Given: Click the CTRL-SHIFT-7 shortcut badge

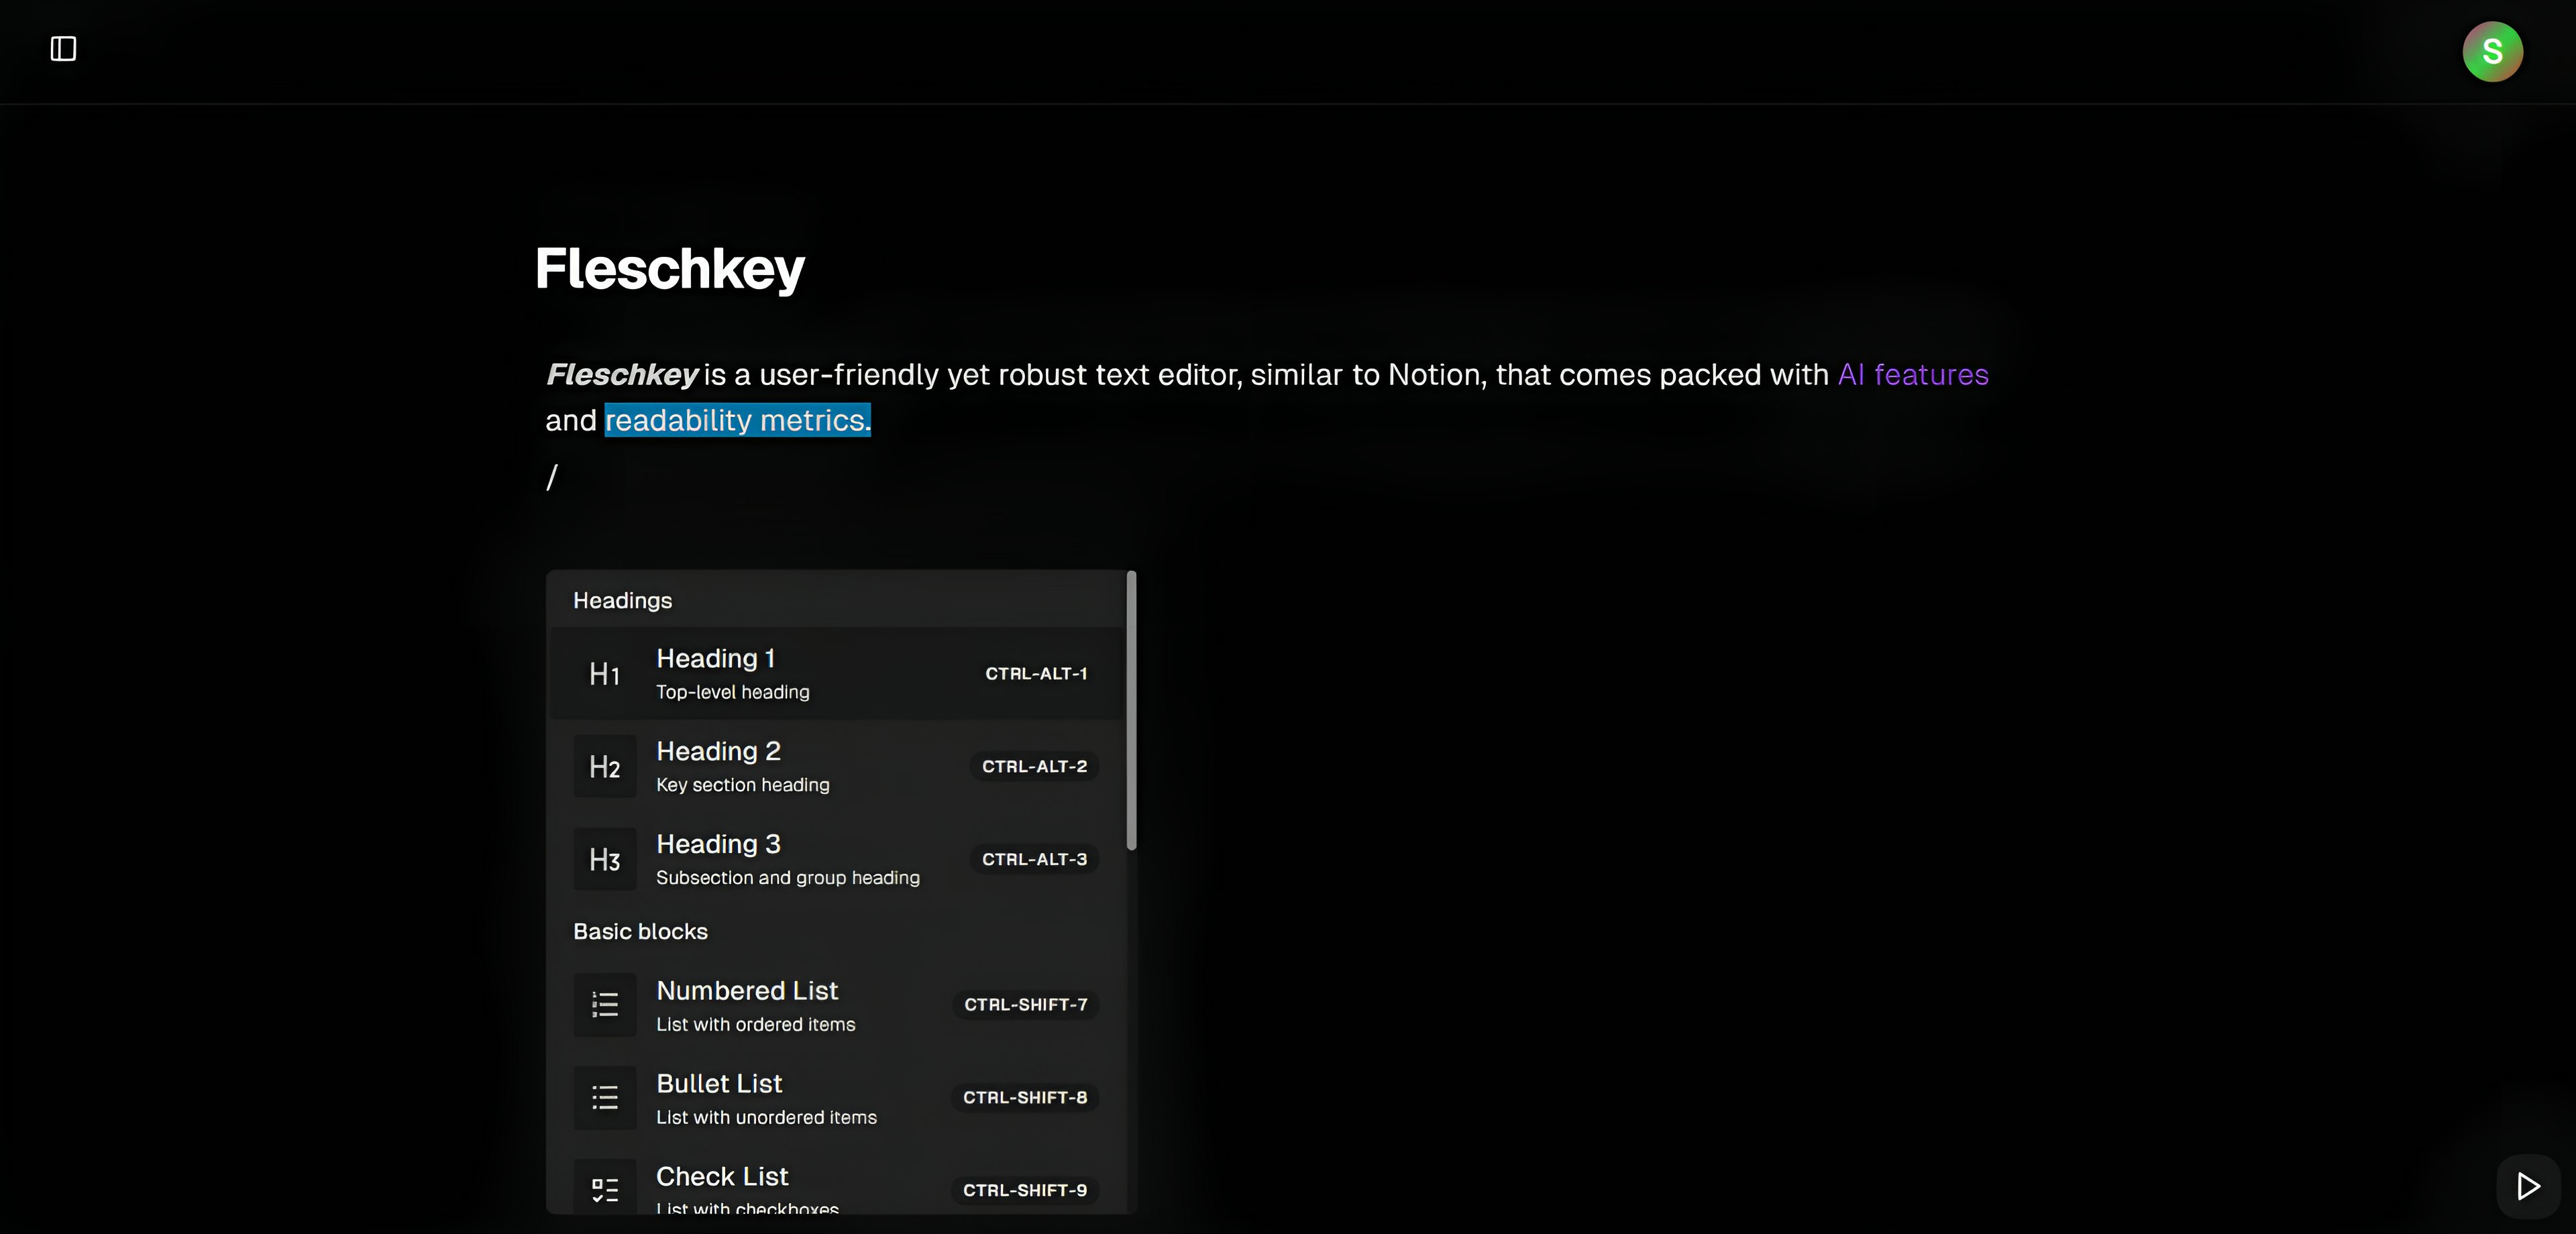Looking at the screenshot, I should pos(1025,1005).
